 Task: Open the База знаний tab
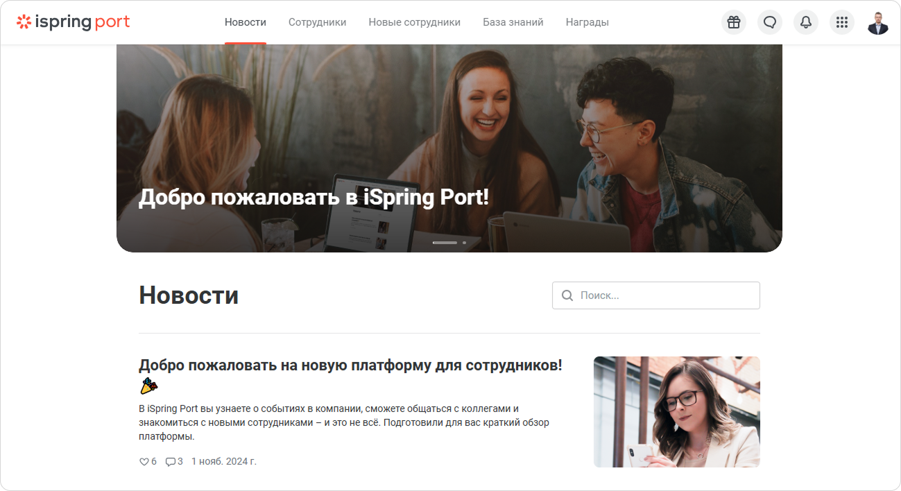(513, 22)
